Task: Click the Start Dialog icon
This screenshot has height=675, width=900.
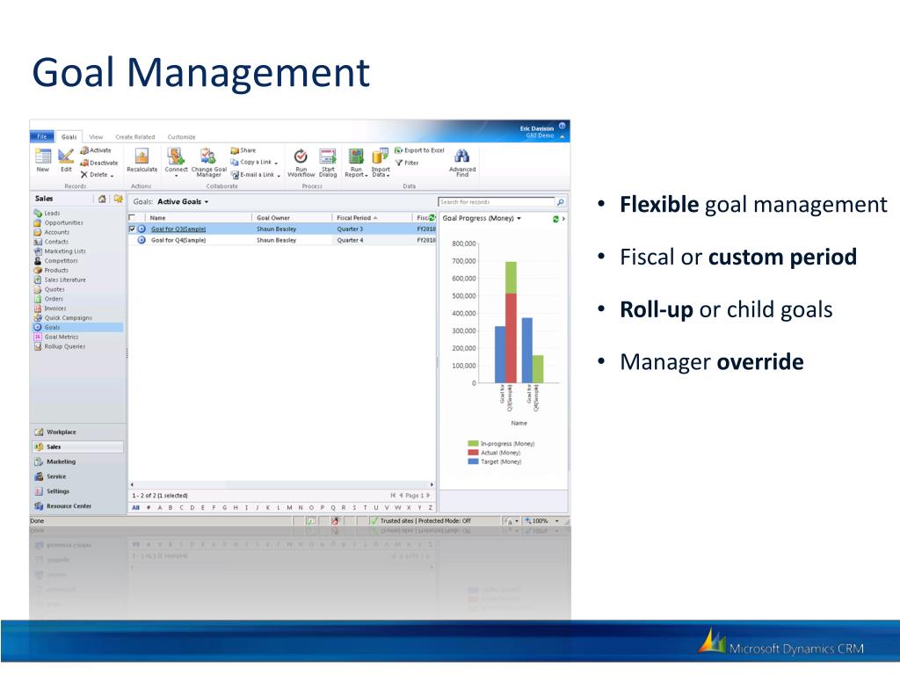Action: click(328, 156)
